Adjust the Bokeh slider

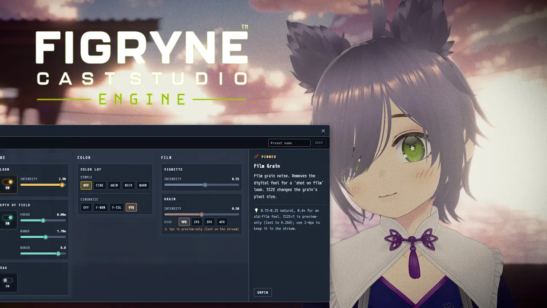tap(43, 254)
